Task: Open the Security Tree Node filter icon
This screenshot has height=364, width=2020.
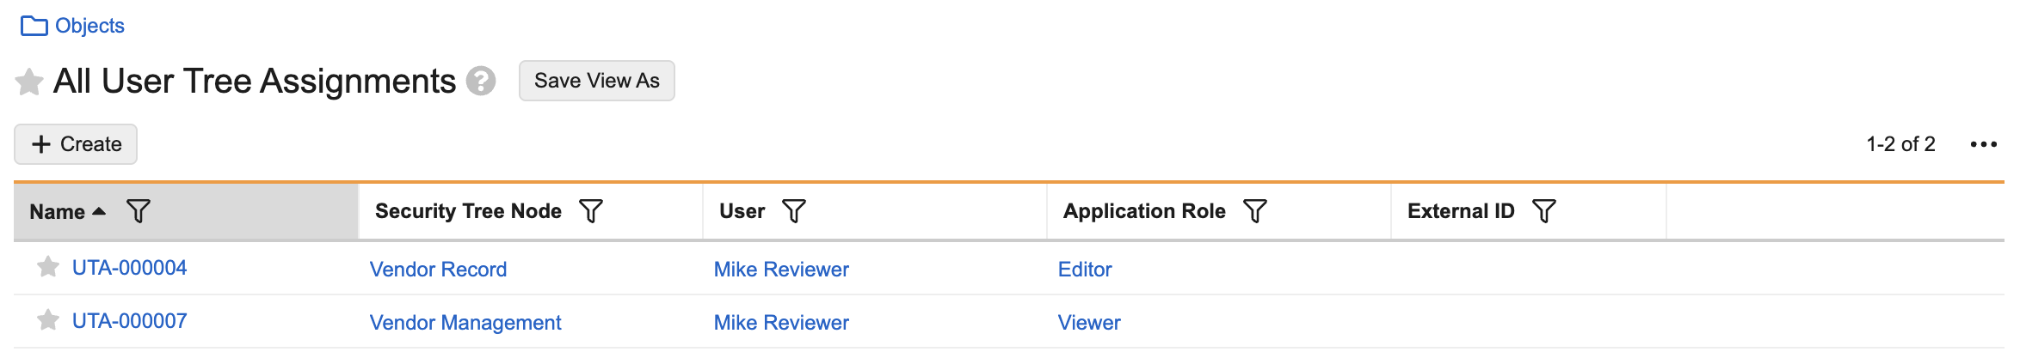Action: coord(591,211)
